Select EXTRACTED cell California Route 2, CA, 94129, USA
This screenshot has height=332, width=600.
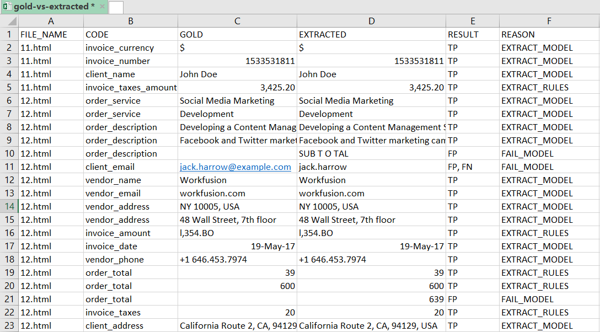pos(371,325)
